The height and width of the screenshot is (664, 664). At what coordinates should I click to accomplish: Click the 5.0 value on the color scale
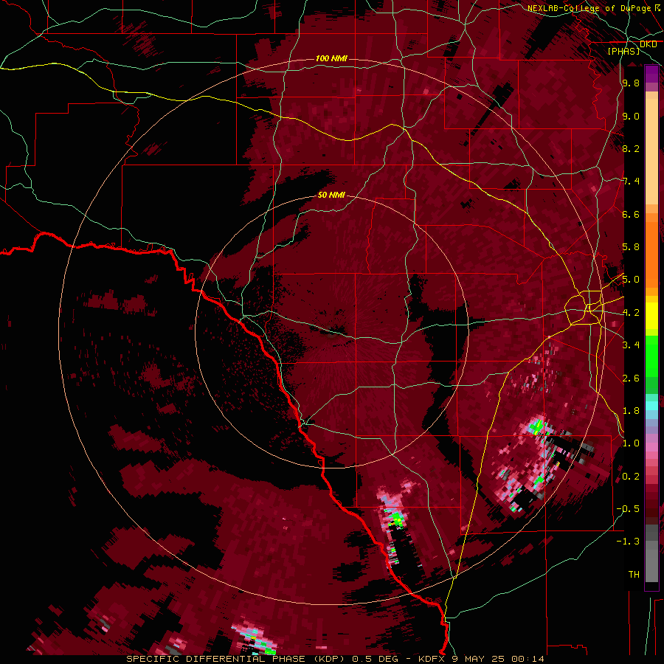coord(631,280)
